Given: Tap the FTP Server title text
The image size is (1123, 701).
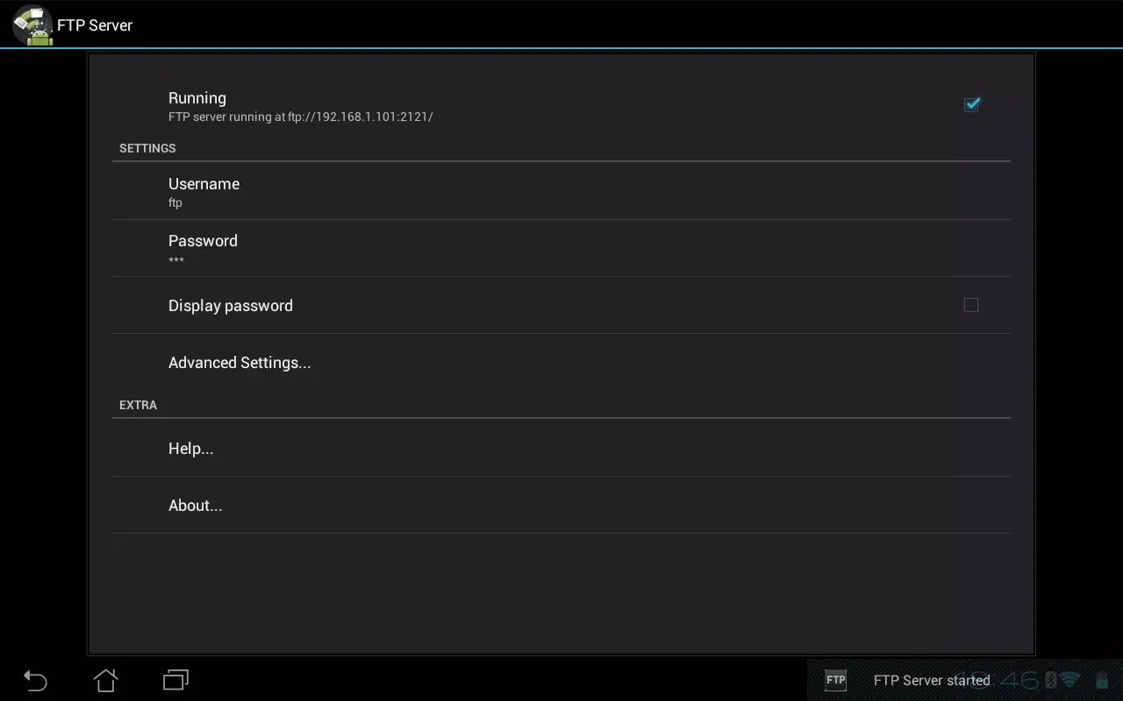Looking at the screenshot, I should coord(95,25).
